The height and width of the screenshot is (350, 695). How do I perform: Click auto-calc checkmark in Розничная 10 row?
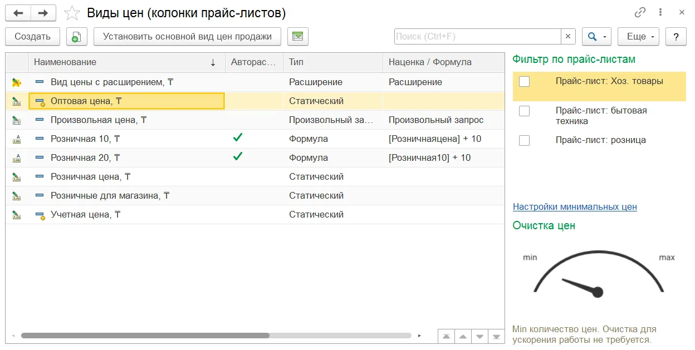(x=238, y=138)
